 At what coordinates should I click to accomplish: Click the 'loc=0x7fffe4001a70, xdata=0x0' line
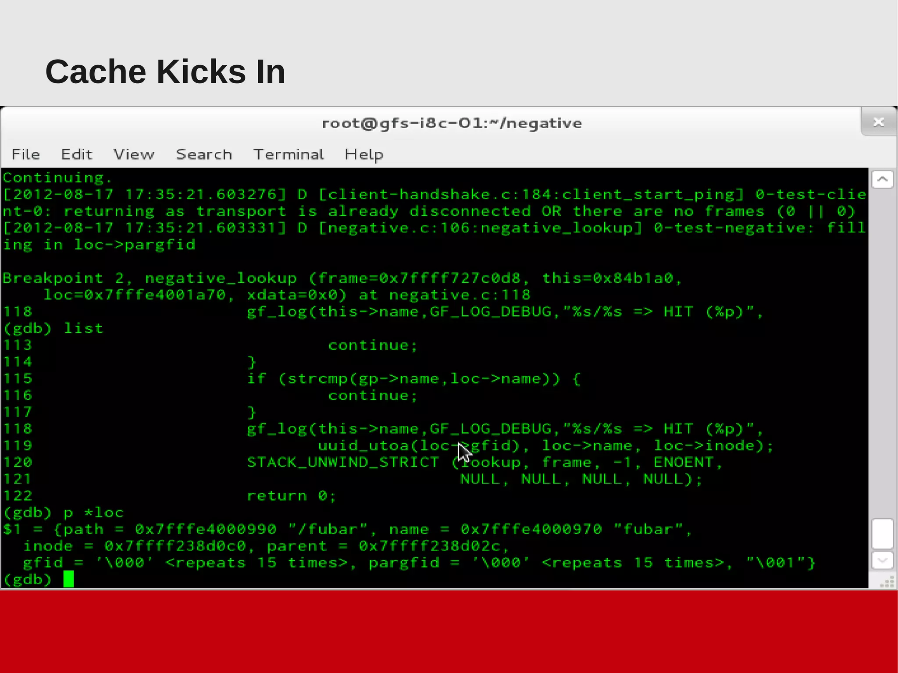point(287,295)
